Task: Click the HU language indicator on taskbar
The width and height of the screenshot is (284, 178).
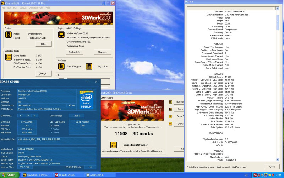Action: (246, 175)
